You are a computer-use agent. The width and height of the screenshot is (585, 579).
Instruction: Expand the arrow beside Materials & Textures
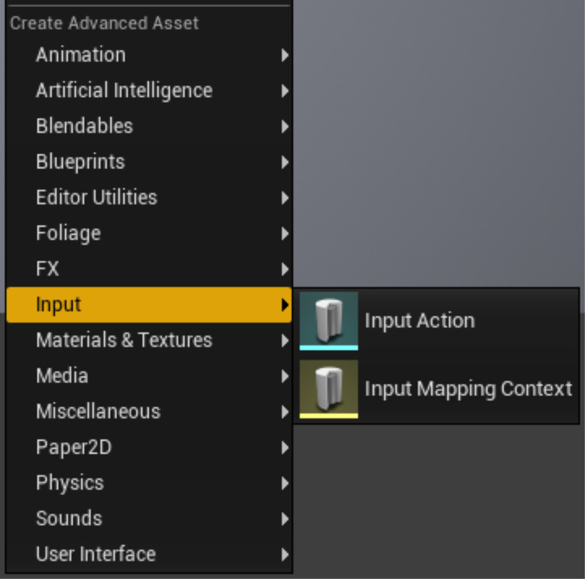click(285, 340)
